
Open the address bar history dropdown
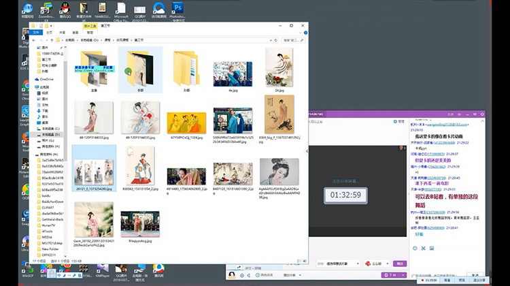(271, 40)
